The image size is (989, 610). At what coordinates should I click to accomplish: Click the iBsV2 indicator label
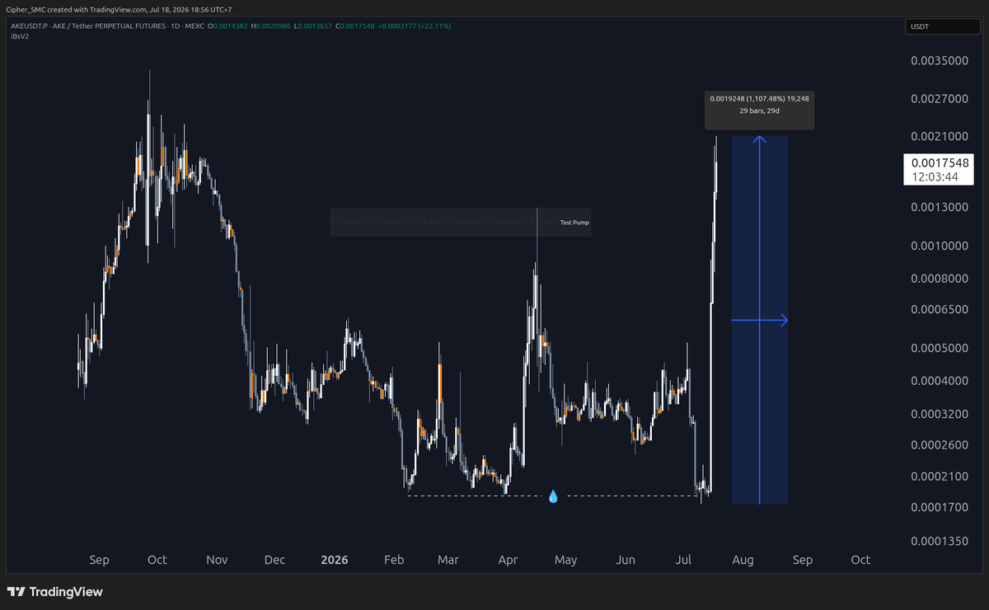coord(19,37)
